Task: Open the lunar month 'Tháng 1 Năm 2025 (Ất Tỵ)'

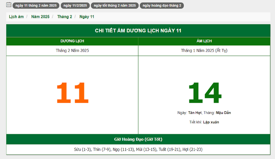Action: [204, 50]
